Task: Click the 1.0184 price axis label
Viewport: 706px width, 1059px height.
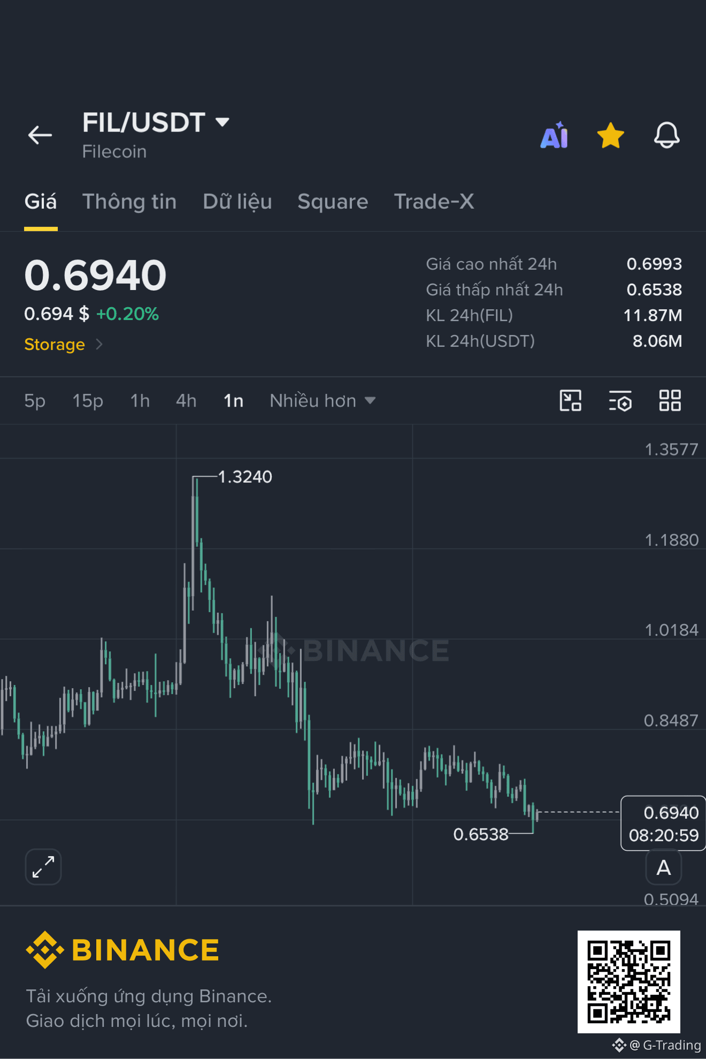Action: 671,630
